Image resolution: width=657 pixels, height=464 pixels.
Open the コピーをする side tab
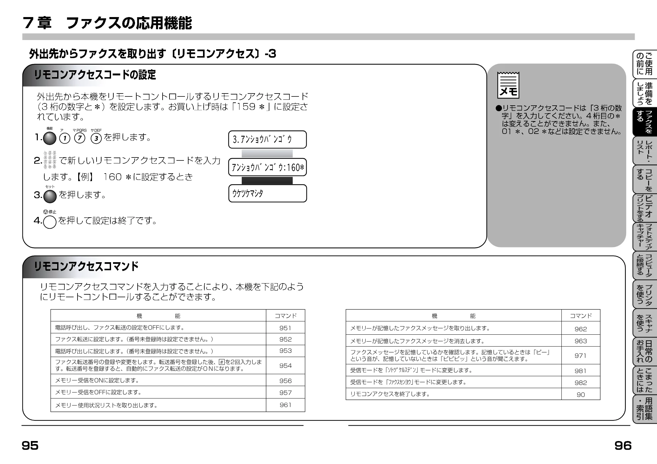(x=645, y=179)
